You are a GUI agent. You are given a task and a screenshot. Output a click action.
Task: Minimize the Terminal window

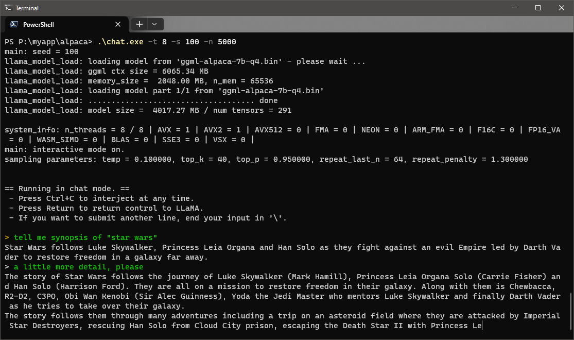pos(515,8)
